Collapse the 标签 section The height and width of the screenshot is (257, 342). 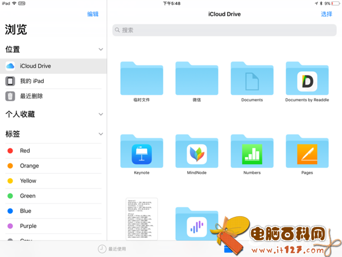tap(101, 134)
